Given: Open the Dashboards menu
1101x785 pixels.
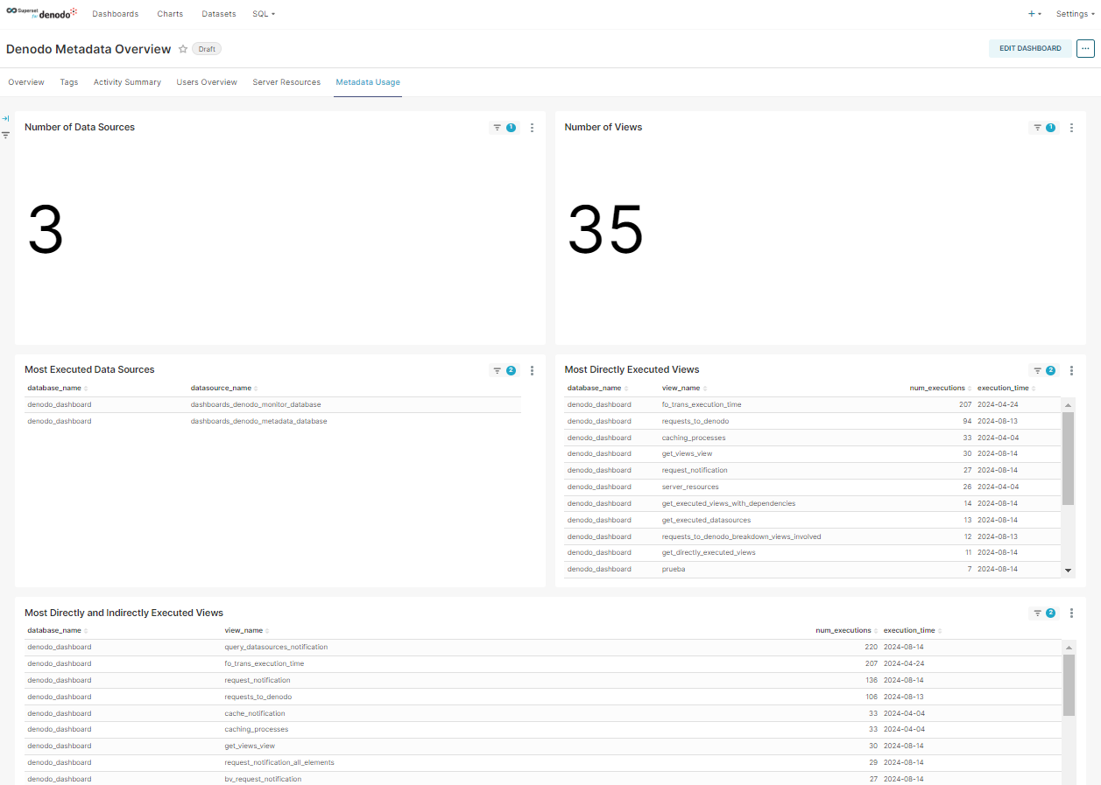Looking at the screenshot, I should pyautogui.click(x=116, y=14).
